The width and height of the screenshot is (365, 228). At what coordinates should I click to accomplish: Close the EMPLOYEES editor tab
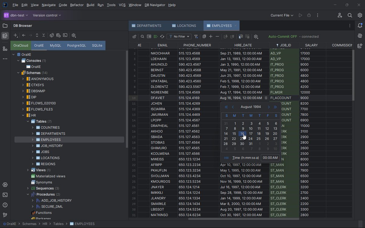click(235, 26)
